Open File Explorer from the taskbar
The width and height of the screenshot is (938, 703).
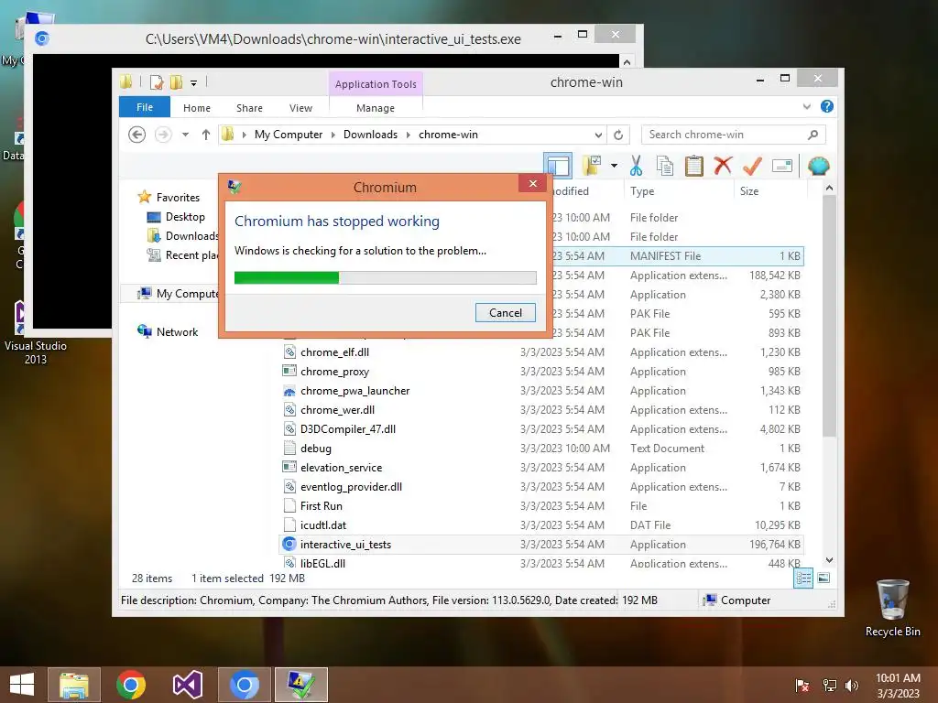coord(74,685)
